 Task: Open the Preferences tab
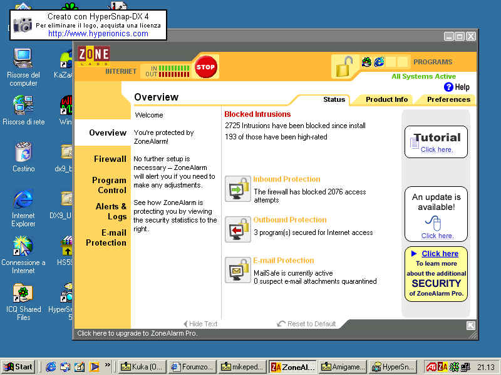click(448, 99)
